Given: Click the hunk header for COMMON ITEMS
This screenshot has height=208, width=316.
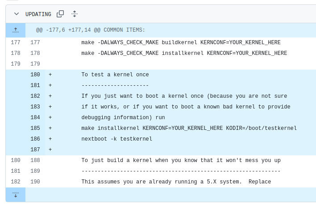Looking at the screenshot, I should pyautogui.click(x=91, y=30).
